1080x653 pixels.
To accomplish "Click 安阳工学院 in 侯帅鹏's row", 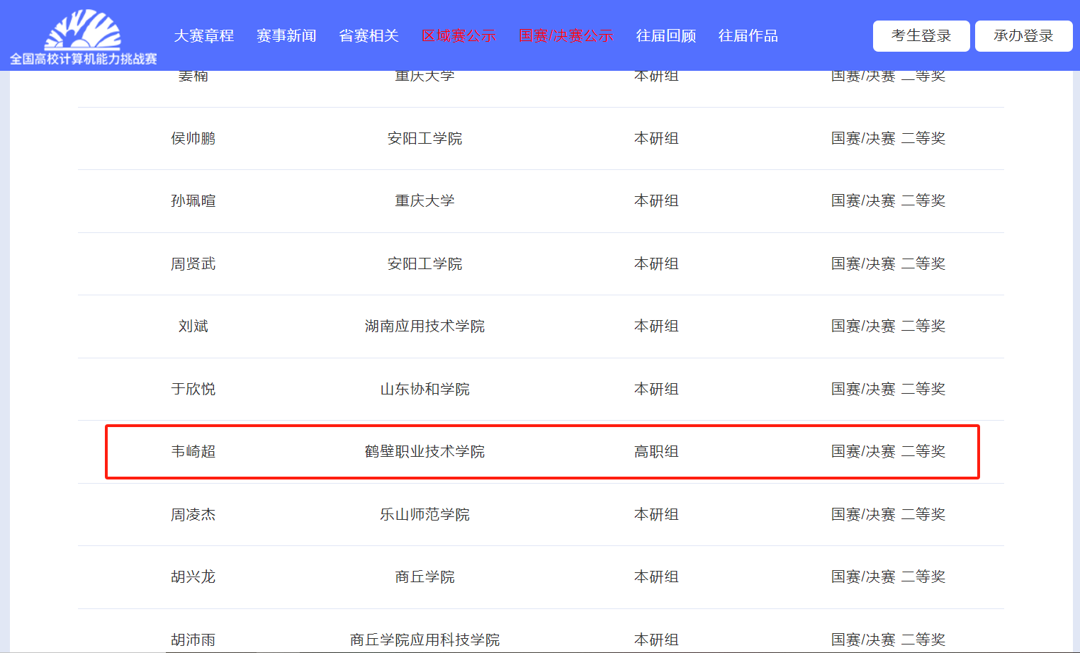I will 424,138.
